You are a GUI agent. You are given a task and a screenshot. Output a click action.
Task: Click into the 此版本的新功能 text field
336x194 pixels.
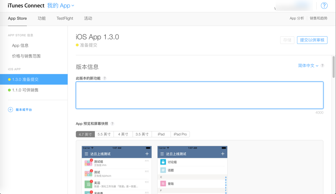199,95
